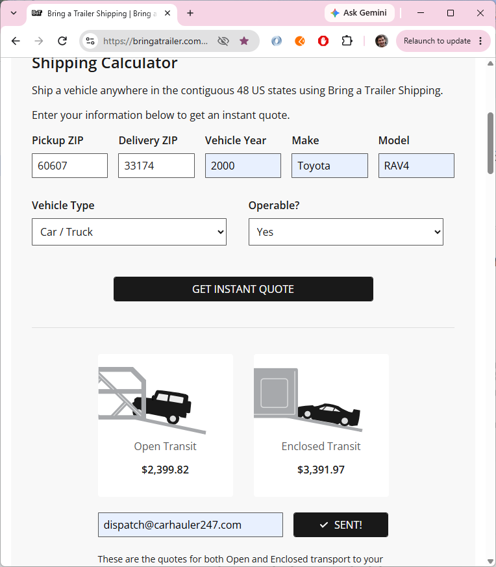496x567 pixels.
Task: Toggle the bookmark star for this page
Action: click(x=244, y=41)
